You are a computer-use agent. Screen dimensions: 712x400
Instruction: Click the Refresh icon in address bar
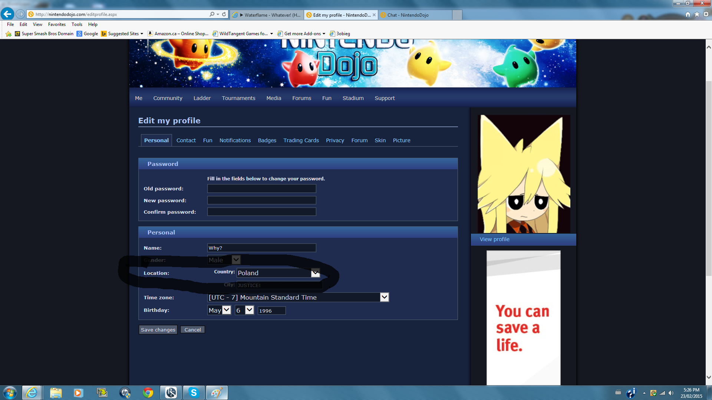[224, 14]
